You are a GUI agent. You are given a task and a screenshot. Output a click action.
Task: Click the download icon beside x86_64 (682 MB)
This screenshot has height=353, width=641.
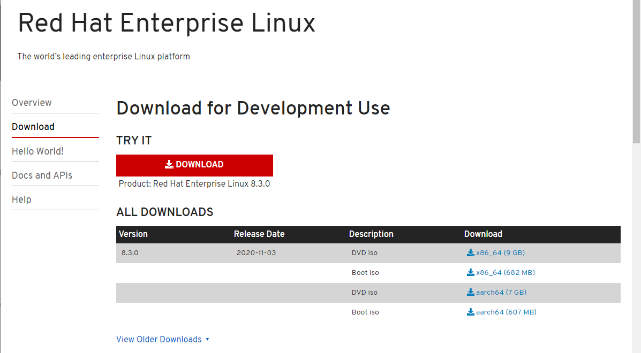tap(471, 273)
